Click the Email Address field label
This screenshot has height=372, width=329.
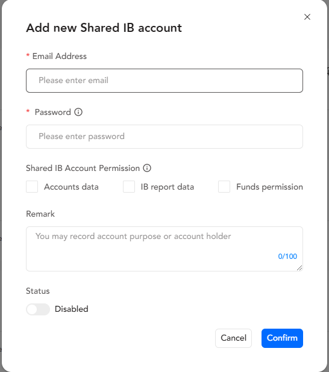(60, 56)
